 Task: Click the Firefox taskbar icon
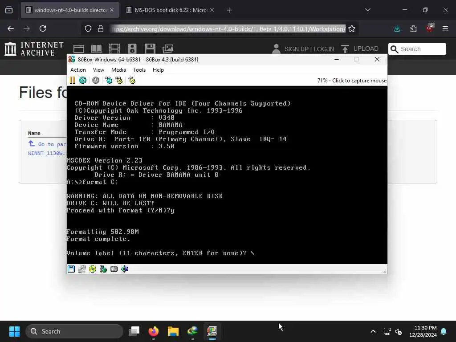pyautogui.click(x=154, y=331)
